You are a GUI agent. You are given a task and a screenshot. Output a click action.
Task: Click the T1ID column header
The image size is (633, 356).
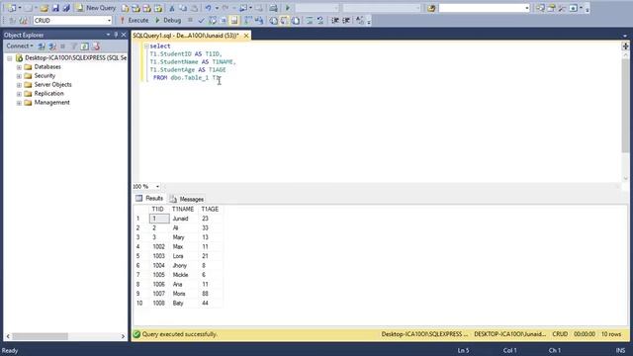click(158, 209)
